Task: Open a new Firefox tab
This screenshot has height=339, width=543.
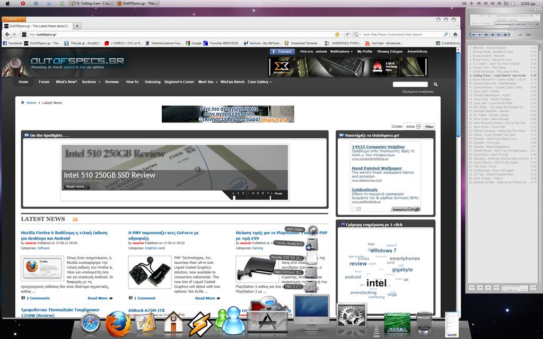Action: 77,26
